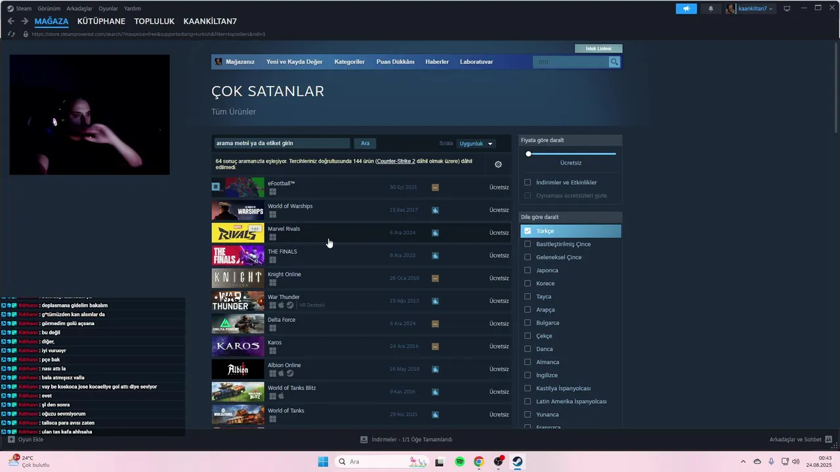Go forward using the forward arrow
The height and width of the screenshot is (472, 840).
coord(24,21)
